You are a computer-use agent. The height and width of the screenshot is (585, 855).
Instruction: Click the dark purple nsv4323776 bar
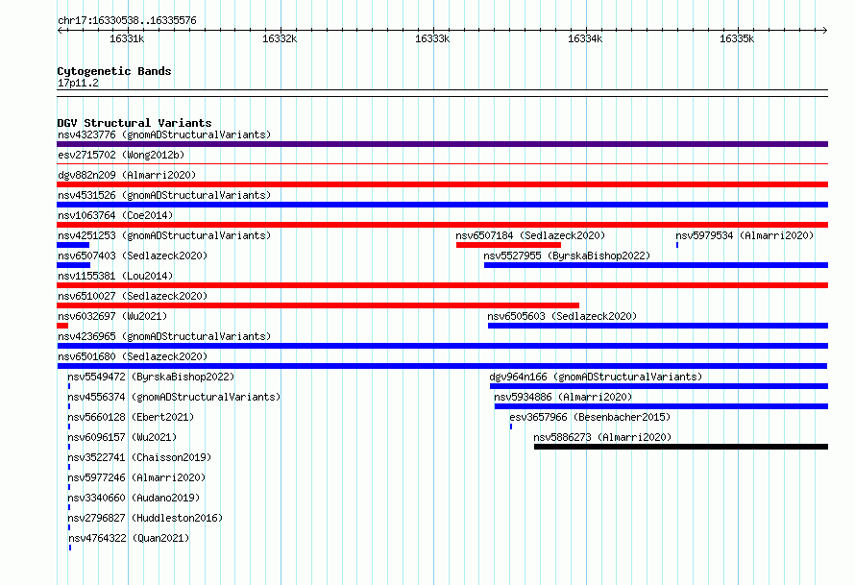442,144
